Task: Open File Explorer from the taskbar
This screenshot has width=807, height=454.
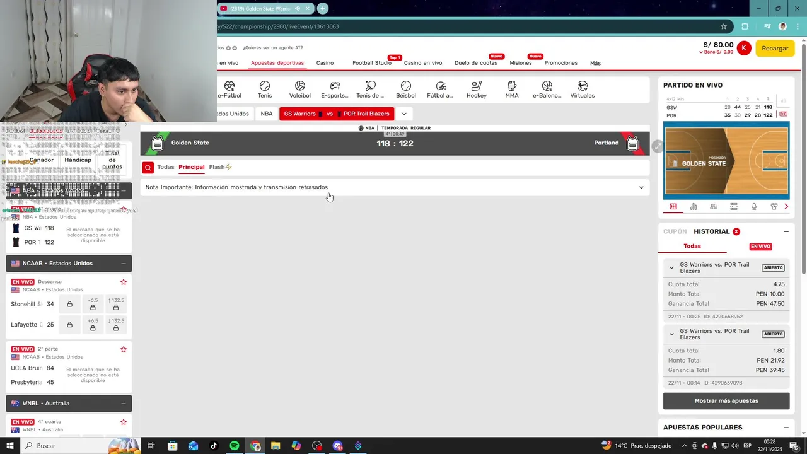Action: [276, 446]
